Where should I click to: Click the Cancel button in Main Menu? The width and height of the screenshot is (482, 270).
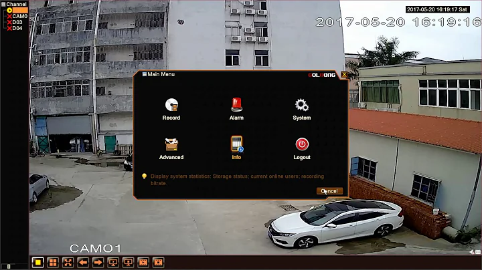coord(329,191)
